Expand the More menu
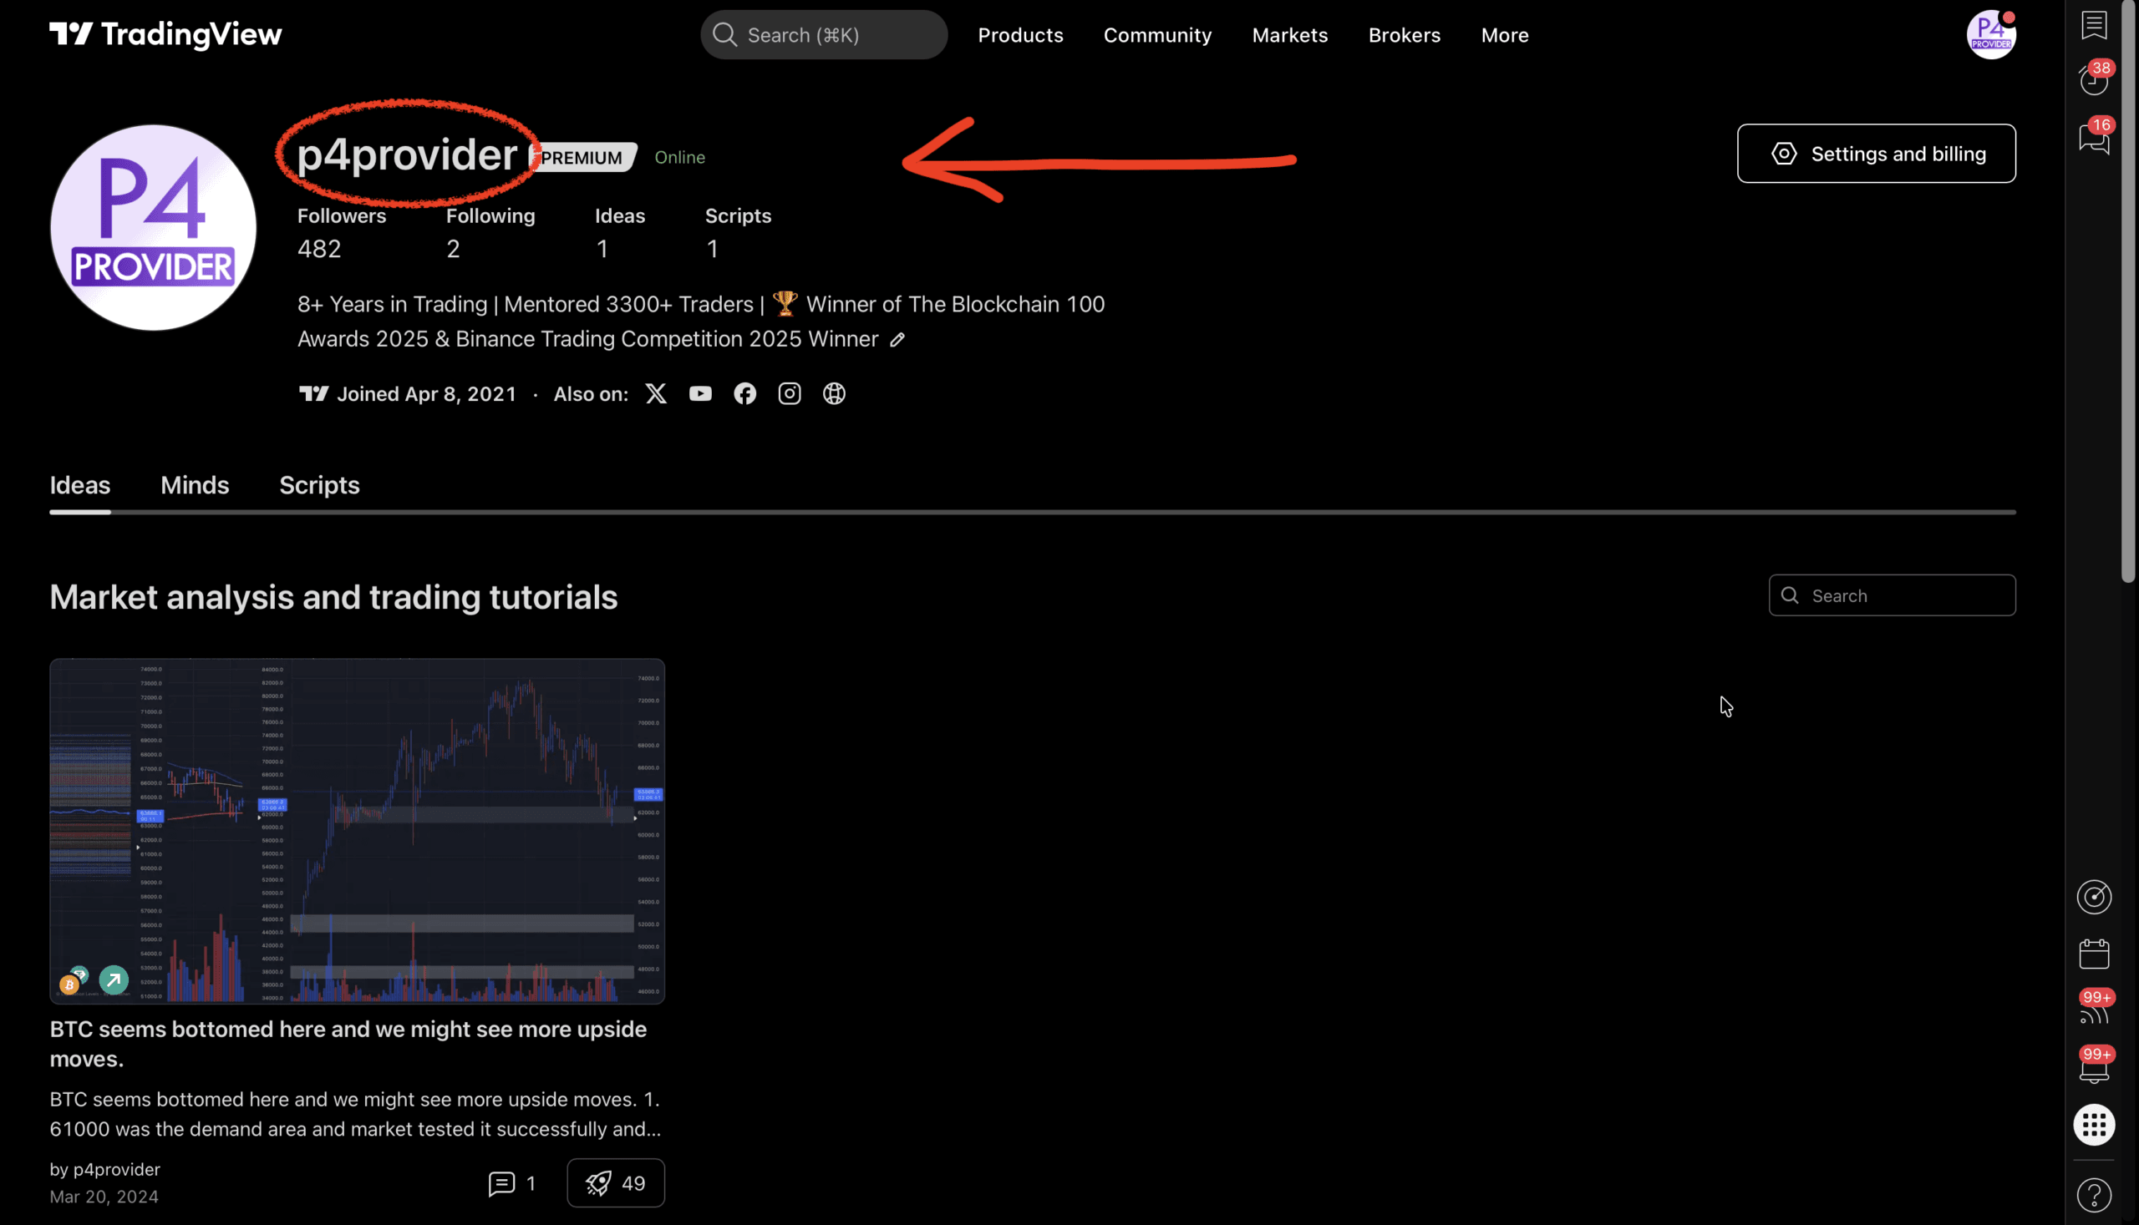 click(1504, 35)
